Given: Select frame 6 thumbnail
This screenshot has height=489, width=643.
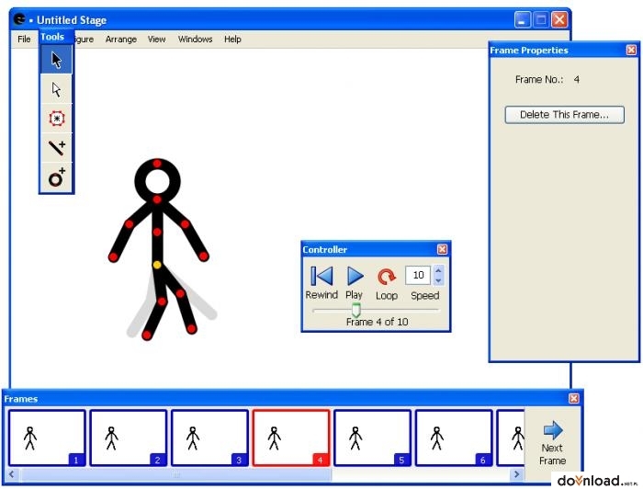Looking at the screenshot, I should click(x=454, y=438).
